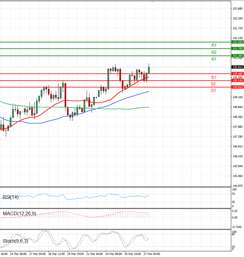The height and width of the screenshot is (257, 244).
Task: Click the 153.680 price axis value
Action: pos(237,9)
